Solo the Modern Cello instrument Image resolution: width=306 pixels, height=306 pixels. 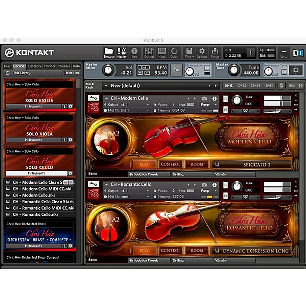[225, 99]
